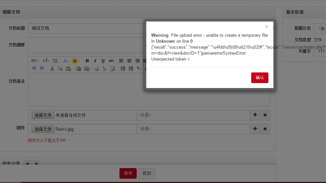Clear HTML code with broom icon
This screenshot has width=326, height=183.
pos(104,69)
